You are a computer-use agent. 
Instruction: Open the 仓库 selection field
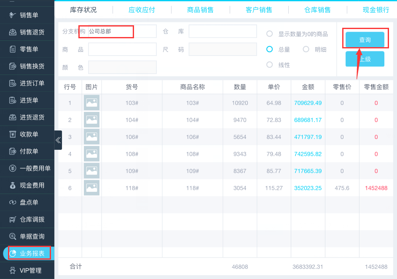(223, 32)
